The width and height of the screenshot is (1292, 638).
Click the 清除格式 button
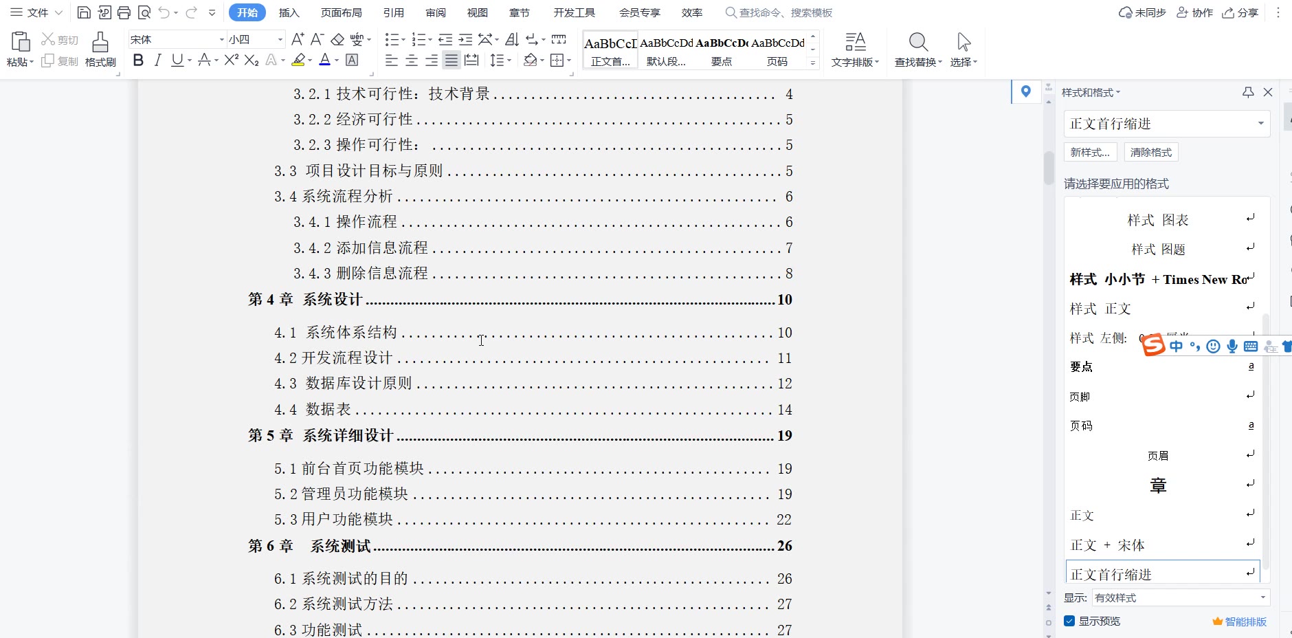click(1151, 152)
